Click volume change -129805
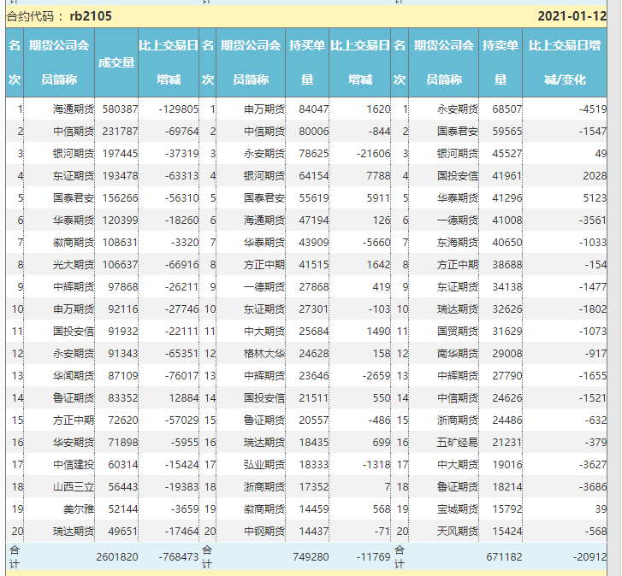The image size is (622, 576). (x=179, y=109)
